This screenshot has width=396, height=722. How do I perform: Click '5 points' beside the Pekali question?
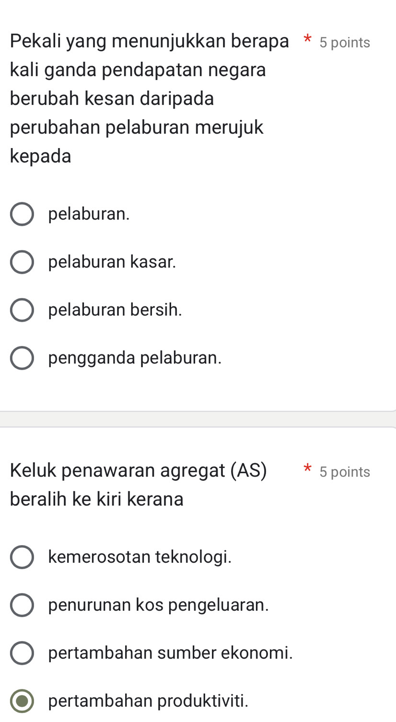345,43
